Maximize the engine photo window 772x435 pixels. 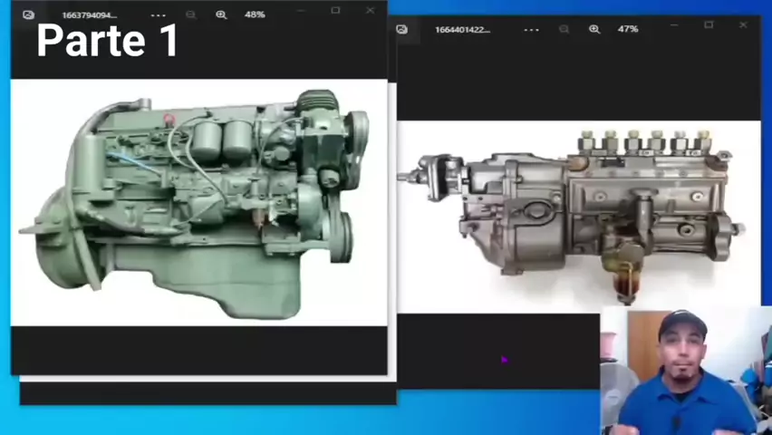[x=335, y=11]
